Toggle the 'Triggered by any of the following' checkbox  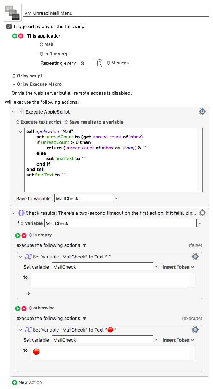point(9,26)
